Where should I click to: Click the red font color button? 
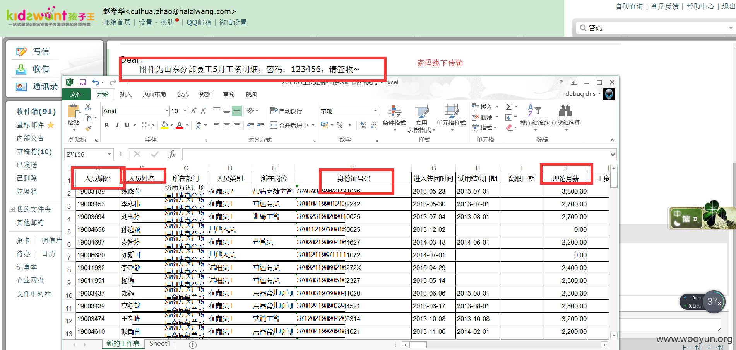pos(180,125)
